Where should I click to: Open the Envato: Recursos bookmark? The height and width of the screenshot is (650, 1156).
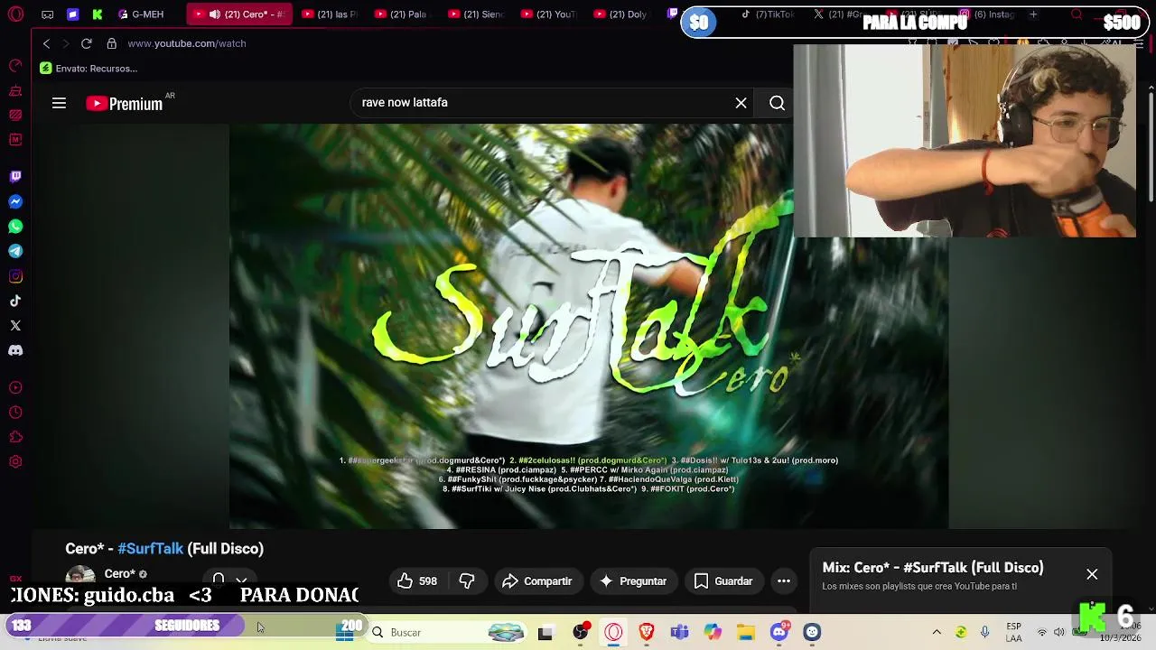click(x=89, y=69)
